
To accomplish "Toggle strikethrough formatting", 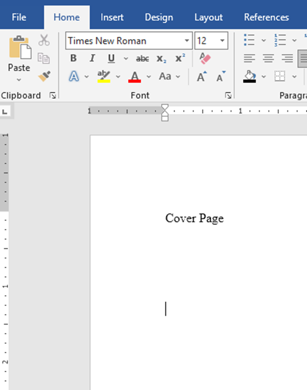I will (x=143, y=58).
